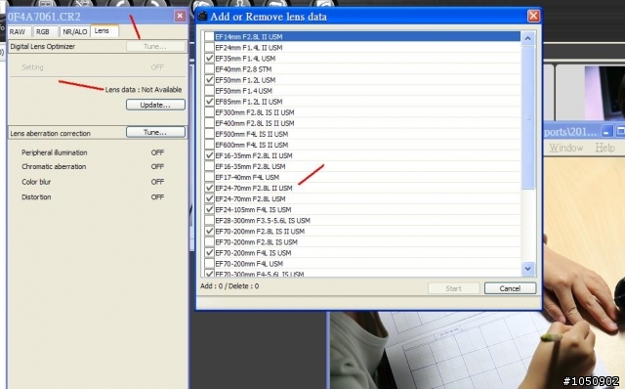Uncheck the EF35mm F1.4L USM lens
Viewport: 625px width, 389px height.
(x=209, y=59)
